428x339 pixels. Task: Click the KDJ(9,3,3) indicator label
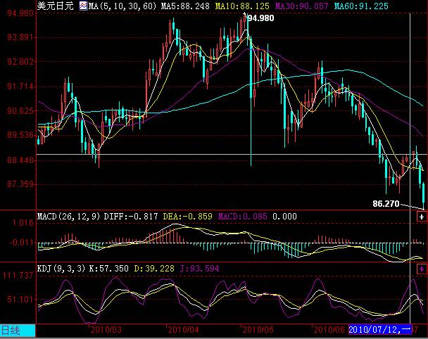[x=61, y=269]
